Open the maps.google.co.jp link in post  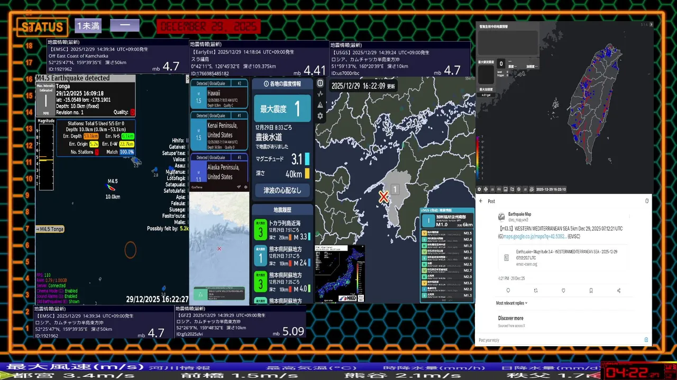535,236
